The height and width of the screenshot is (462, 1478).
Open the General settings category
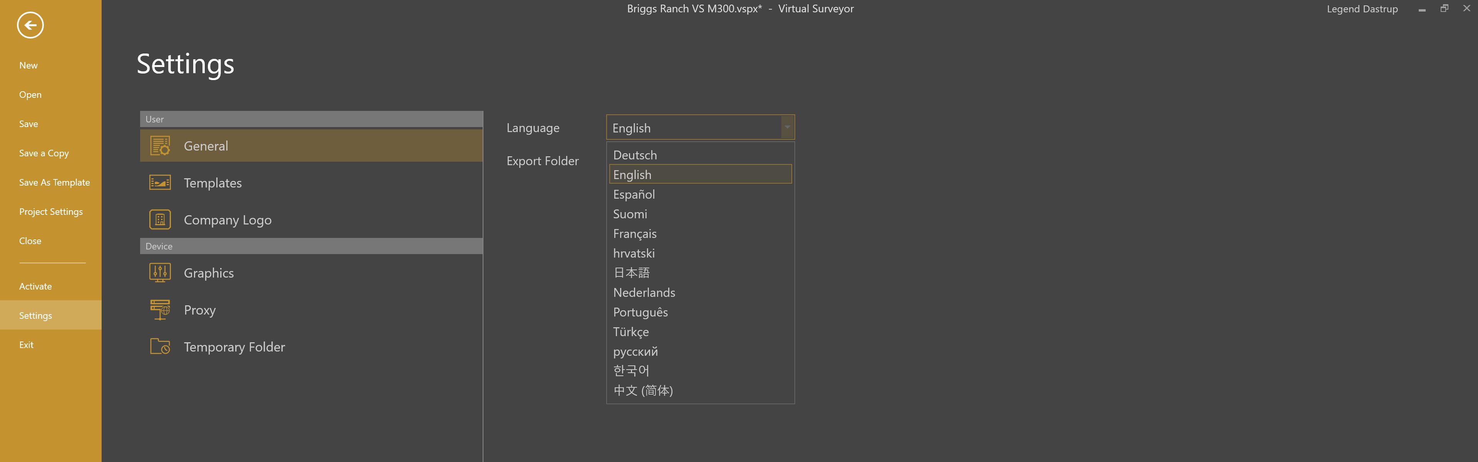(x=311, y=146)
